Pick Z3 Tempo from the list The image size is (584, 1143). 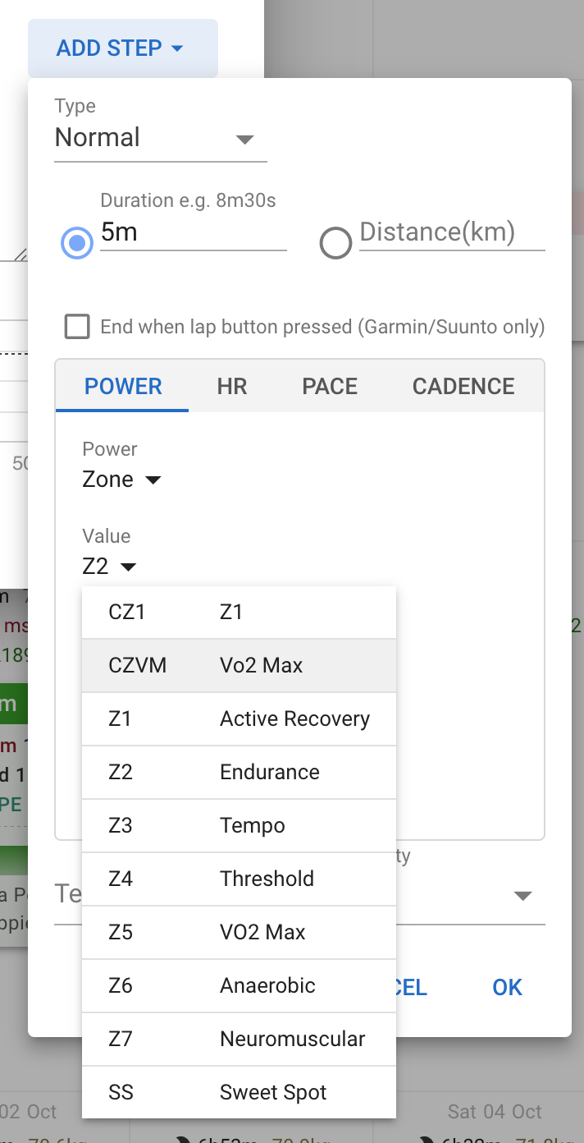(x=239, y=825)
